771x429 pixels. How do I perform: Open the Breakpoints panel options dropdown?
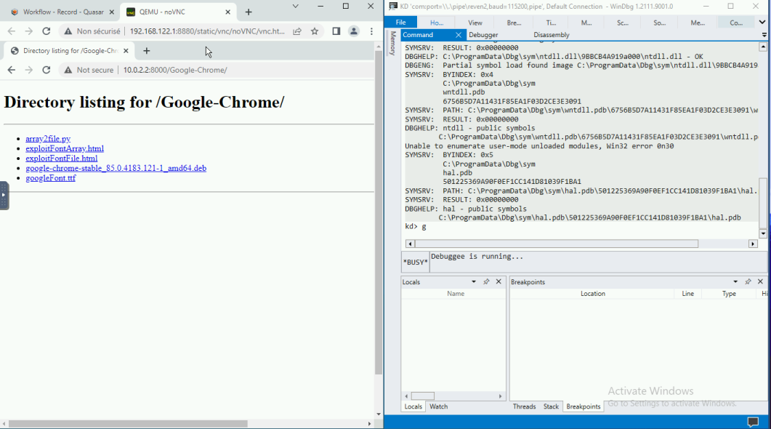(x=735, y=282)
